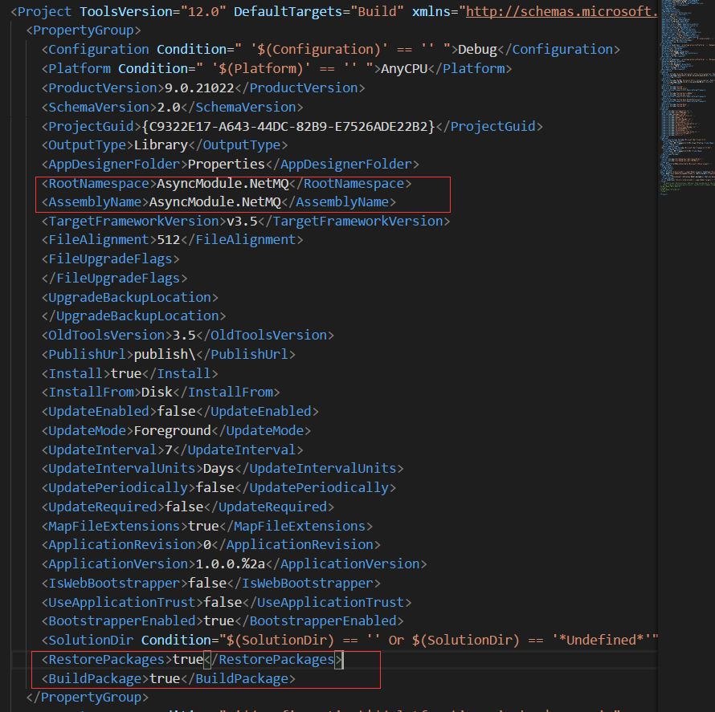715x712 pixels.
Task: Click the MapFileExtensions true value
Action: pyautogui.click(x=203, y=527)
